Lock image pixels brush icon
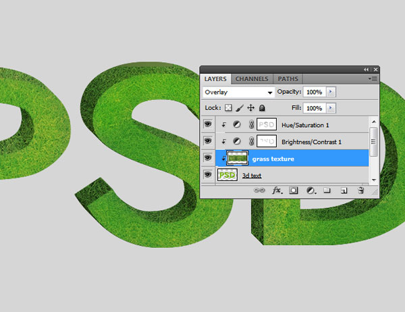 (240, 108)
